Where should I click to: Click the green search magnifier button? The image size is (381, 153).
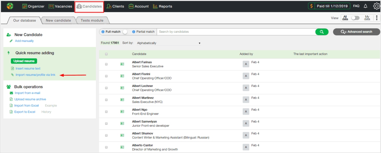(x=322, y=32)
